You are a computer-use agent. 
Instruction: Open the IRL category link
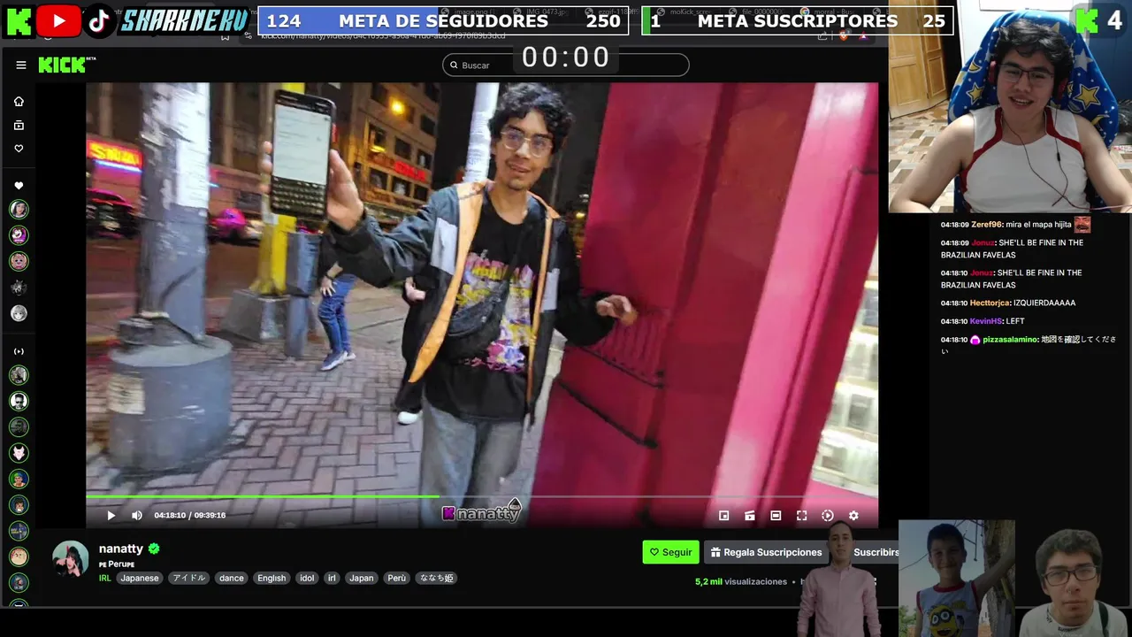104,578
